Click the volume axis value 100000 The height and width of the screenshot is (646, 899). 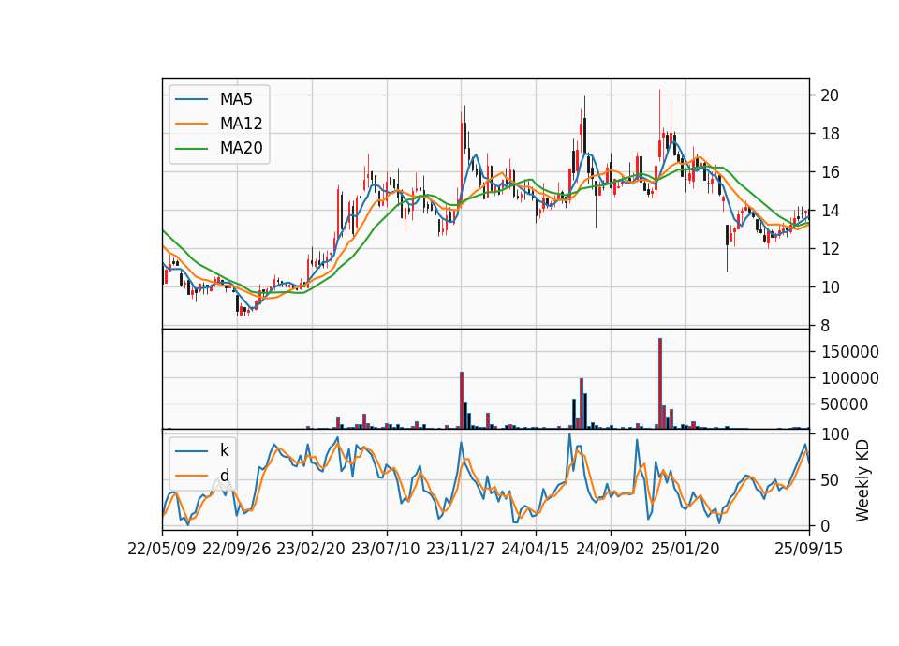coord(849,378)
